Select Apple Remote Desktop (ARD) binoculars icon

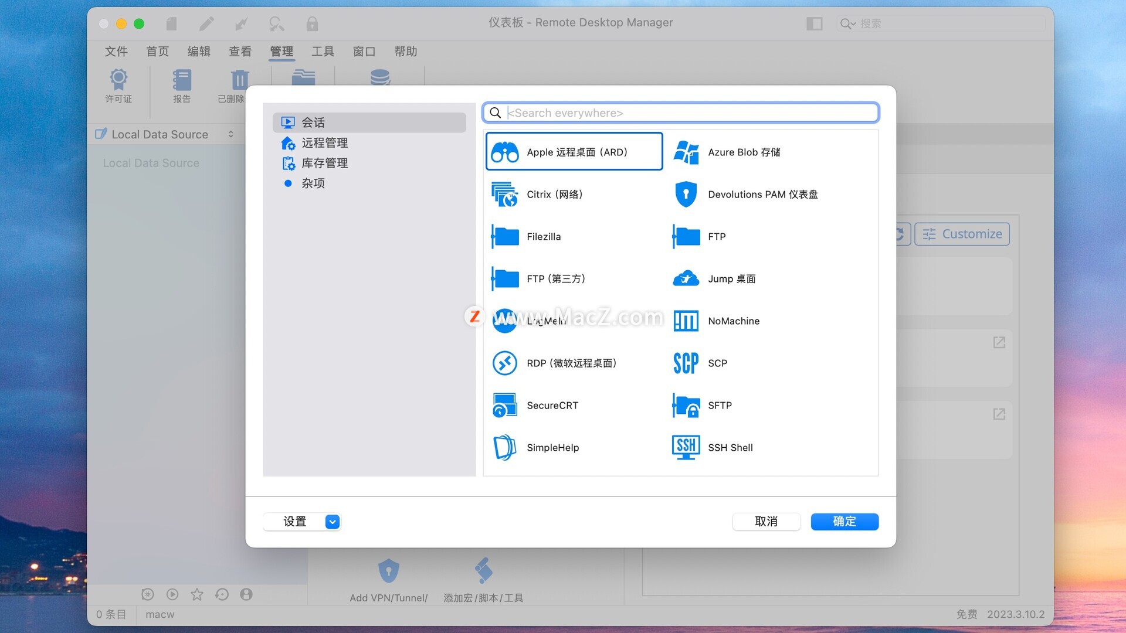pos(504,152)
